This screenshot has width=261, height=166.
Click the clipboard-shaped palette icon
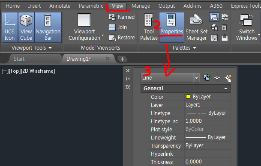225,38
